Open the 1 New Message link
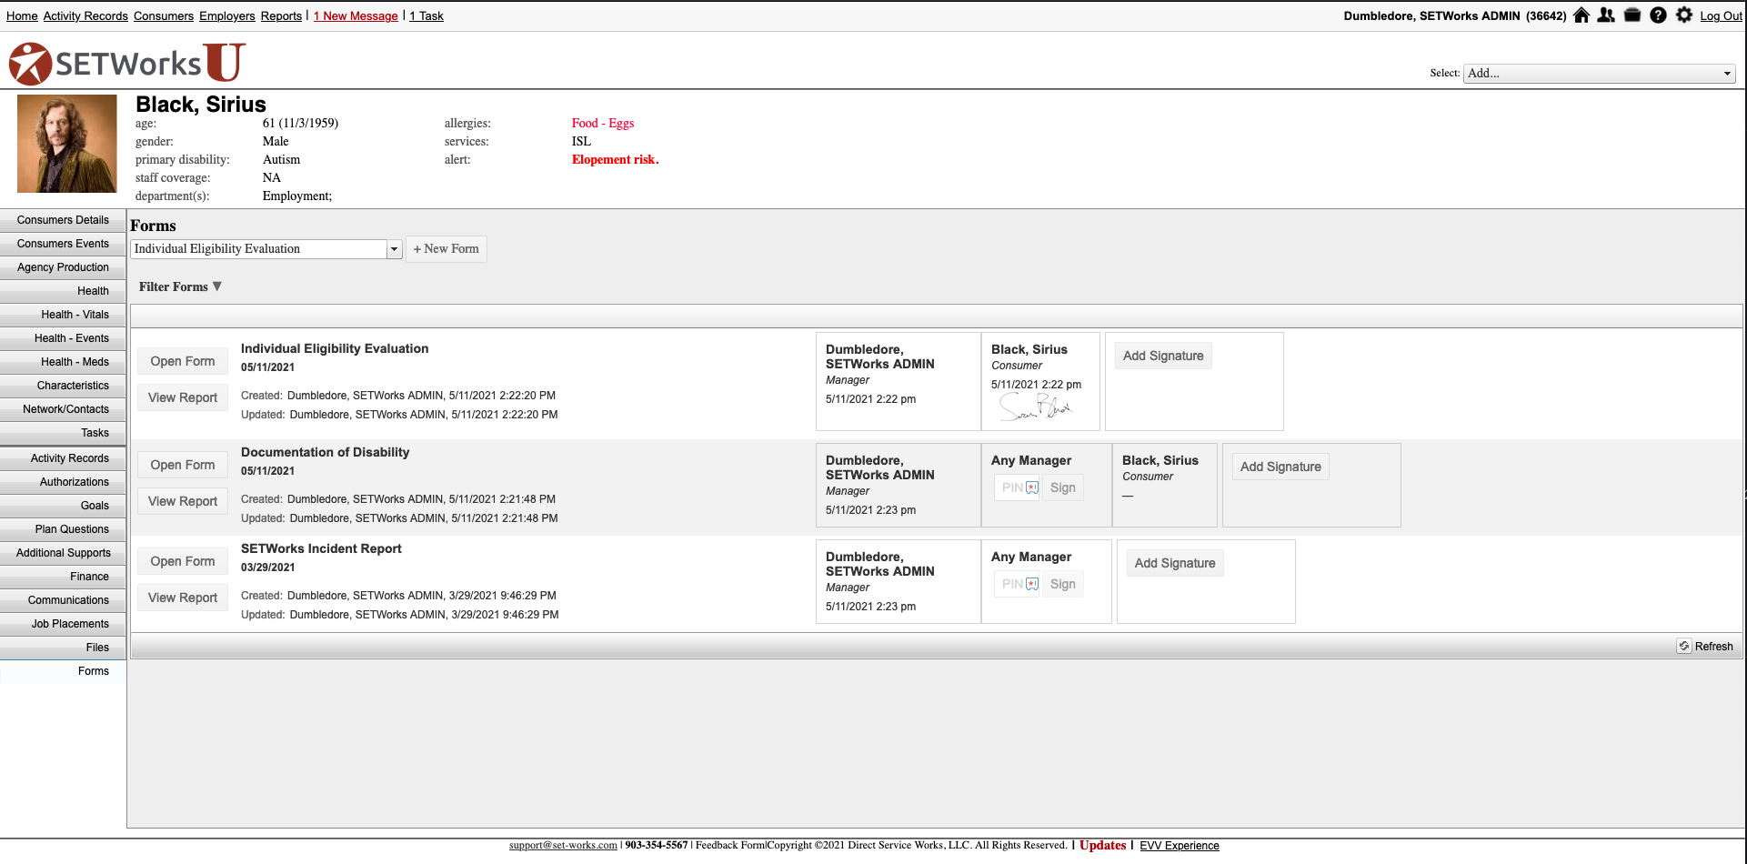Viewport: 1747px width, 864px height. pos(356,16)
